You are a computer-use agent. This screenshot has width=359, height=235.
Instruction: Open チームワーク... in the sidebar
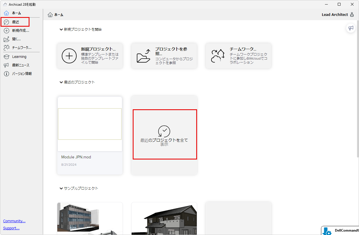(21, 48)
